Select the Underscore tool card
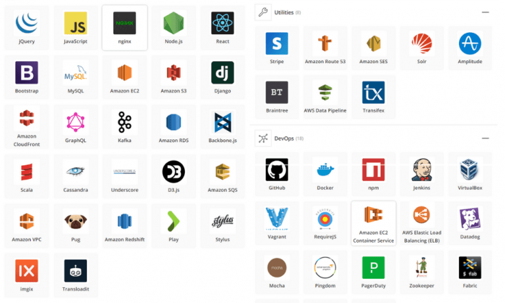Image resolution: width=505 pixels, height=303 pixels. [125, 176]
